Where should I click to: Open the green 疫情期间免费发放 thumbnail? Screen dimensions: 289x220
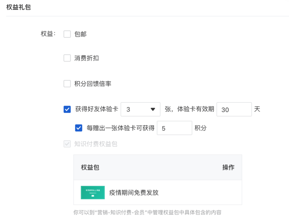[x=93, y=193]
